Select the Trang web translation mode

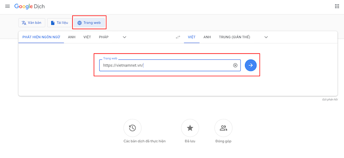click(x=89, y=23)
